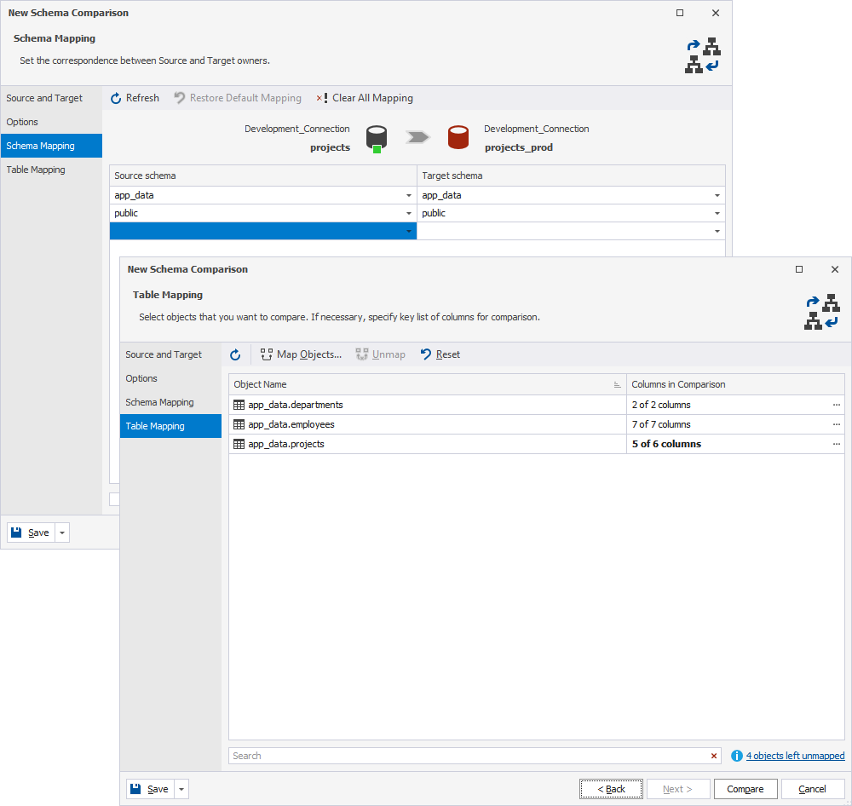Click table icon of app_data.employees row
This screenshot has width=852, height=806.
coord(239,424)
